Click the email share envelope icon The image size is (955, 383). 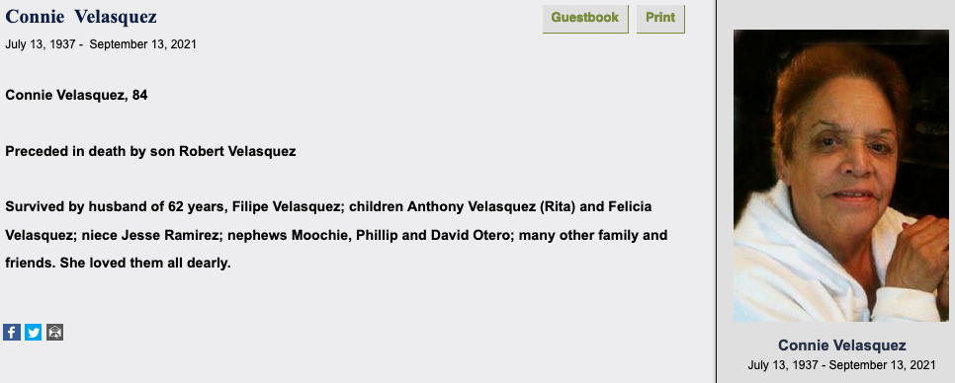pos(54,332)
